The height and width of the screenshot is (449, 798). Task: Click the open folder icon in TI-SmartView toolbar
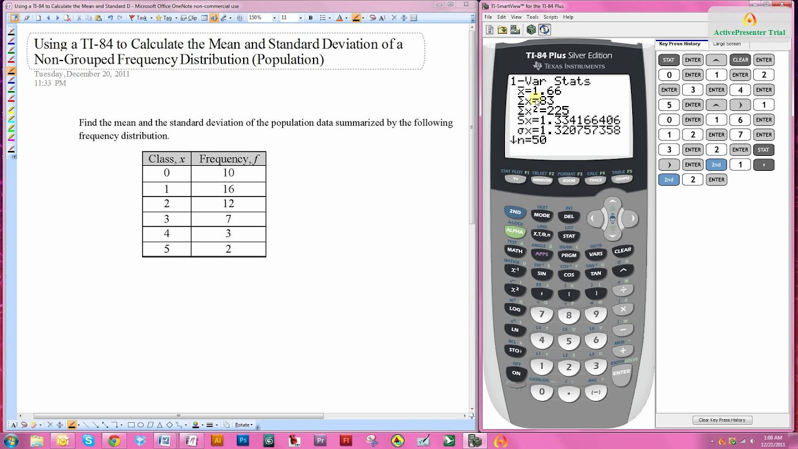point(502,29)
